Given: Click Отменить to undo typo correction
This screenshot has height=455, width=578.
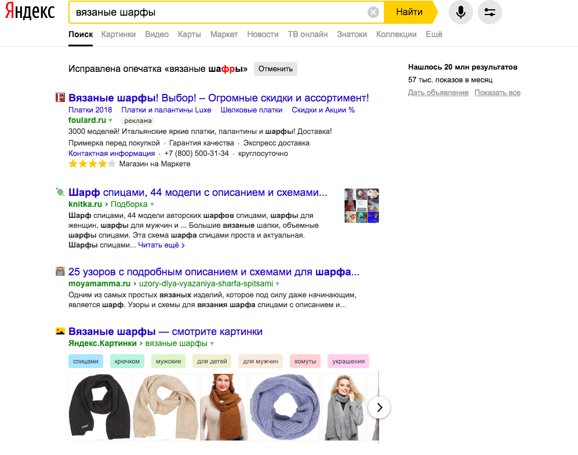Looking at the screenshot, I should [275, 69].
